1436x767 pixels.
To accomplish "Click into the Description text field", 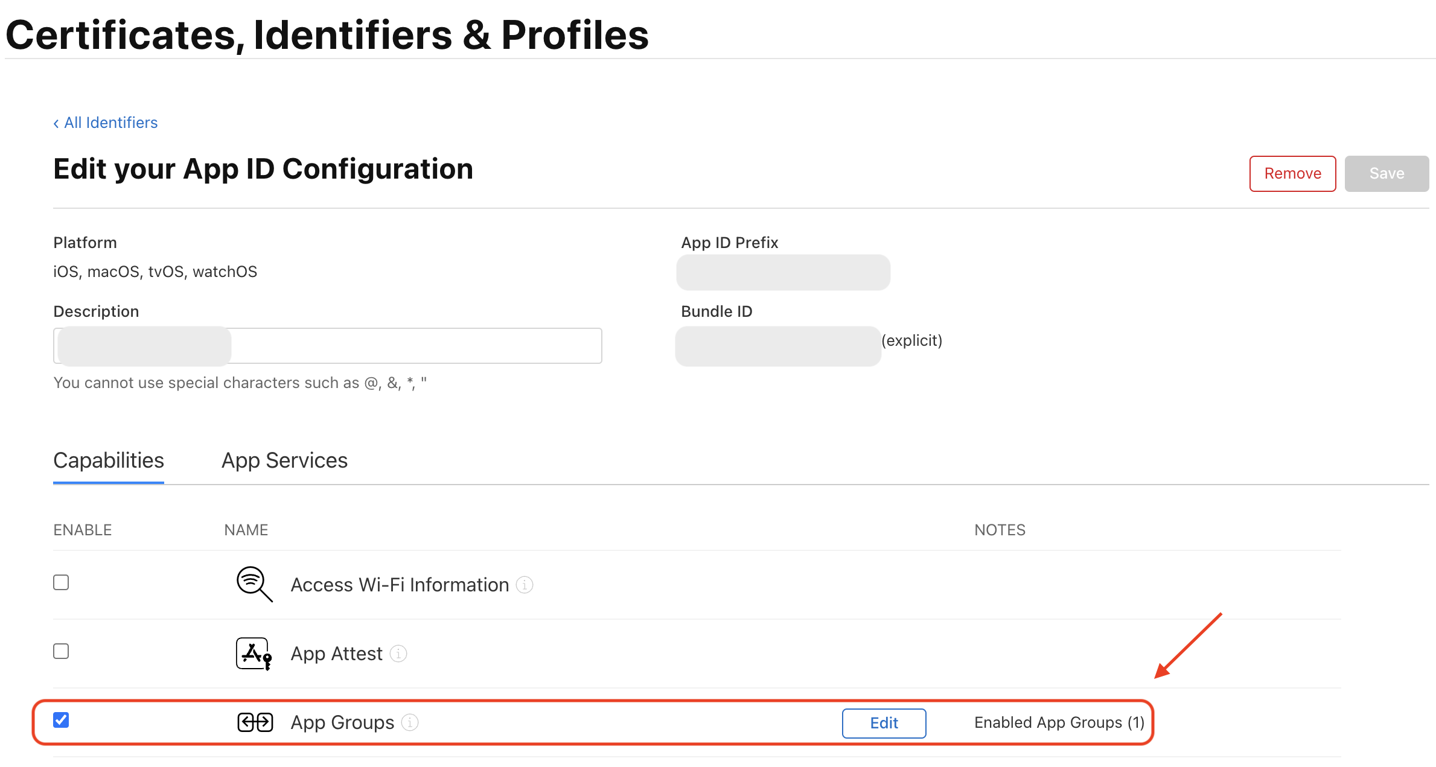I will (x=415, y=346).
